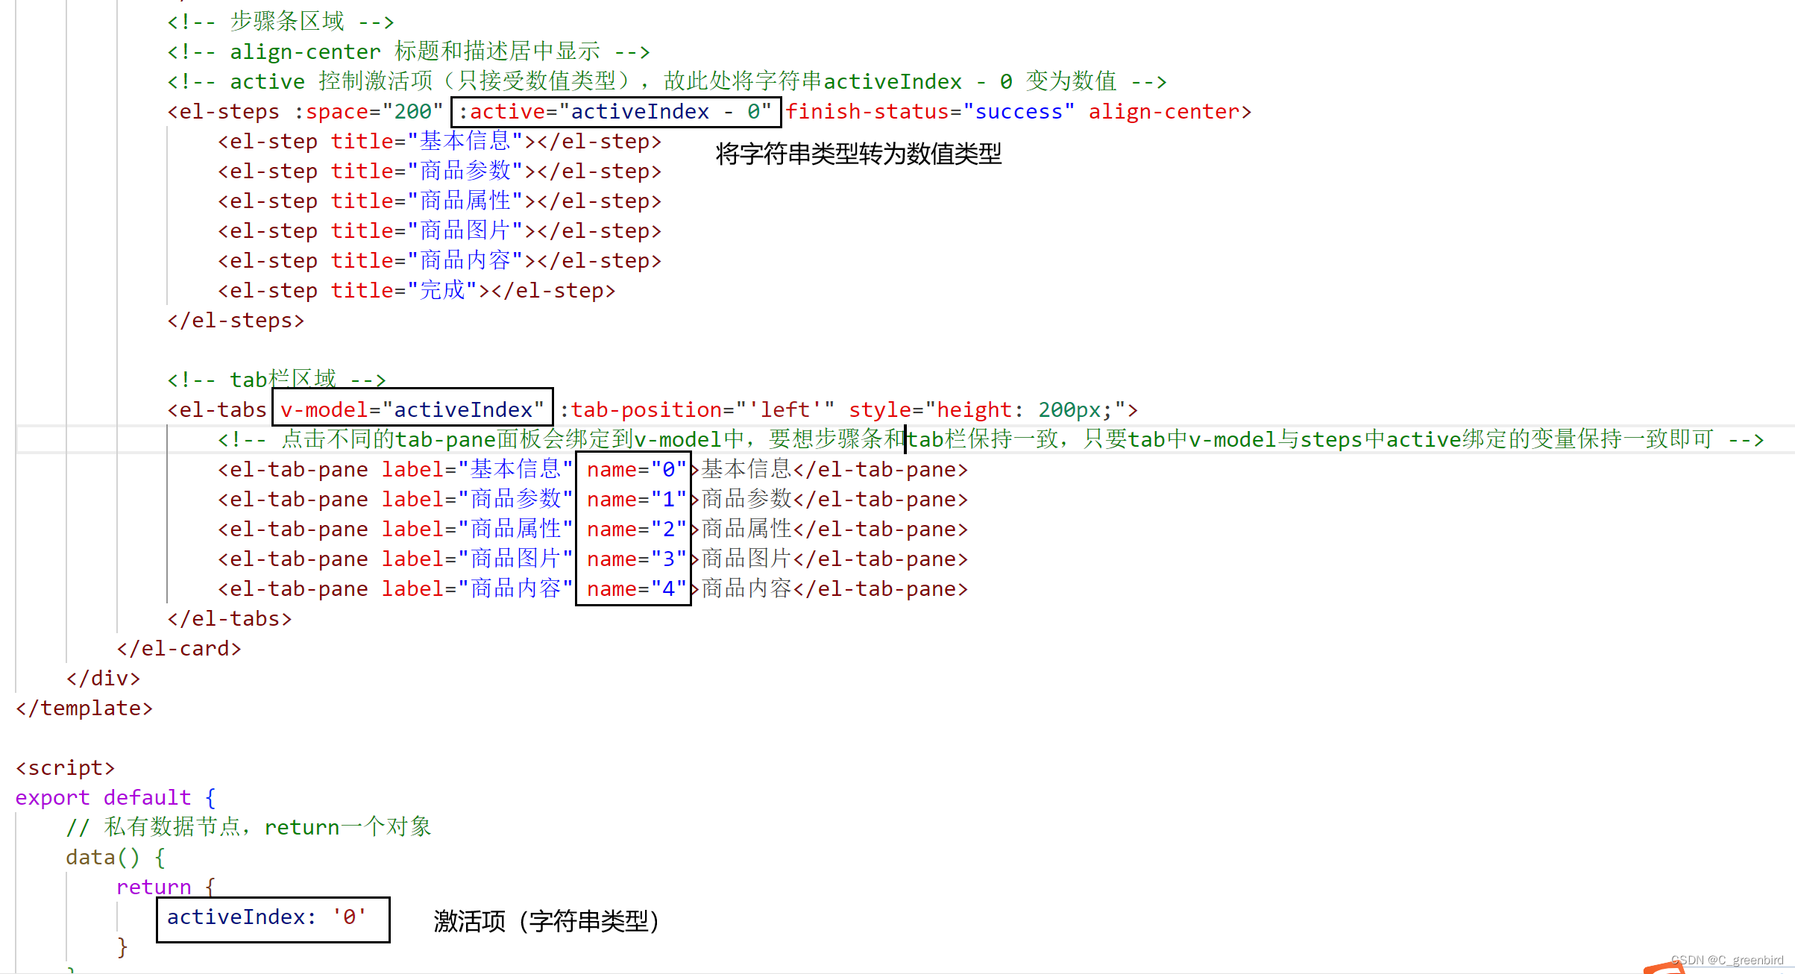Click the closing </div> tag

tap(103, 678)
